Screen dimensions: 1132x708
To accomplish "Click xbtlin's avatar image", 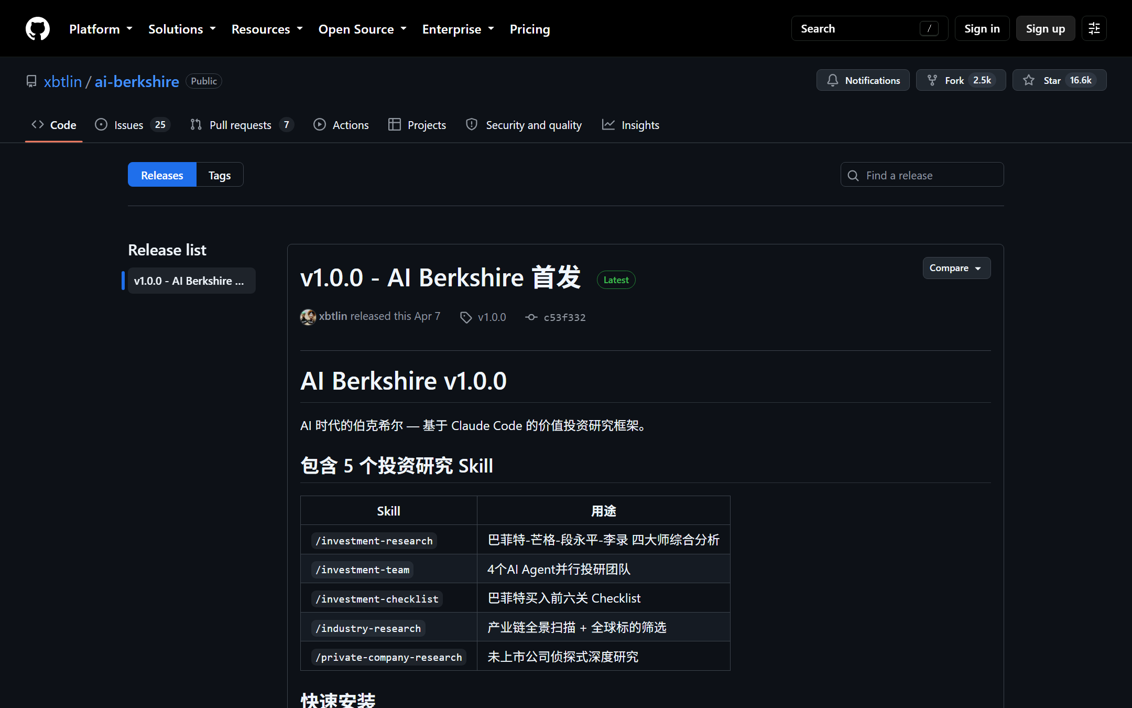I will tap(308, 317).
